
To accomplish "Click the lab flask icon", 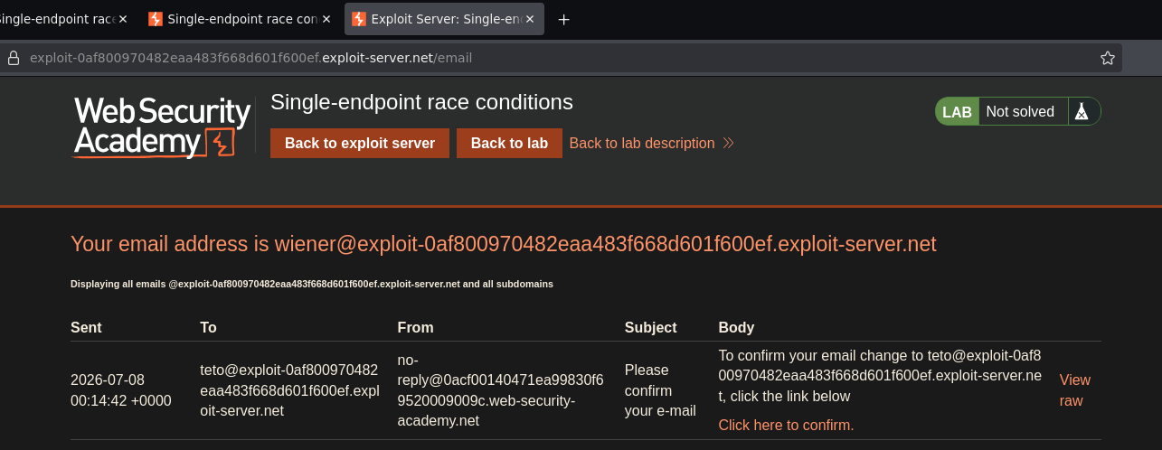I will (x=1080, y=112).
